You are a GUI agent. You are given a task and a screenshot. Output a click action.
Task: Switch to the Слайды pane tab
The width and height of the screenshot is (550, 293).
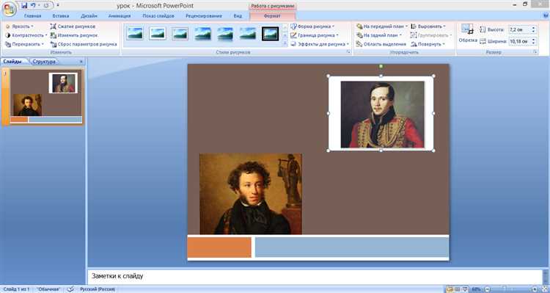(12, 62)
